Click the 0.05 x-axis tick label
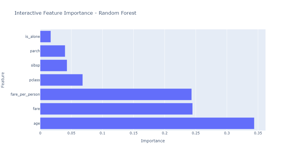 tap(71, 133)
